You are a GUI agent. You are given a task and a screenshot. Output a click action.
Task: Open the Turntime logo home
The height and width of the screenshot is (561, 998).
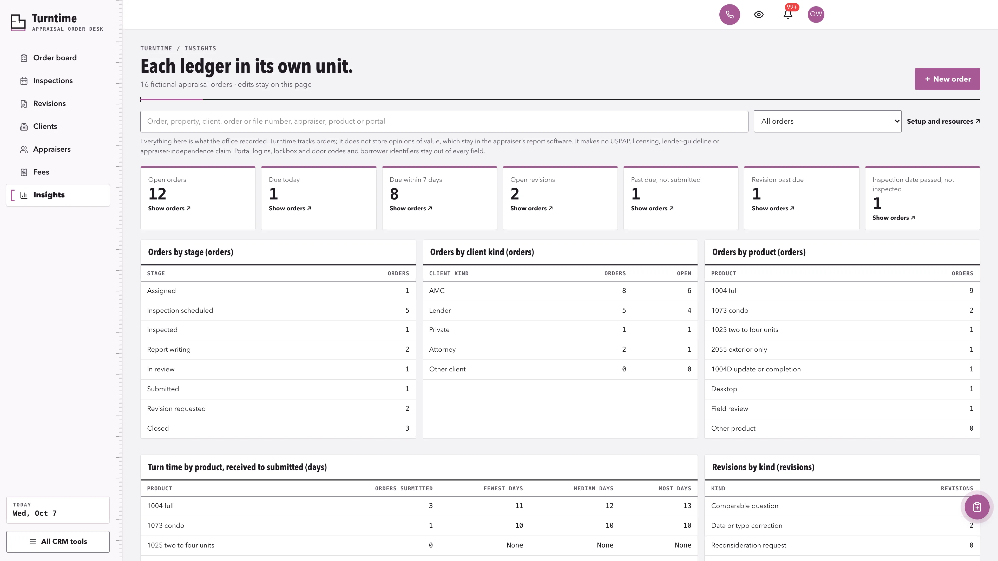pos(57,22)
